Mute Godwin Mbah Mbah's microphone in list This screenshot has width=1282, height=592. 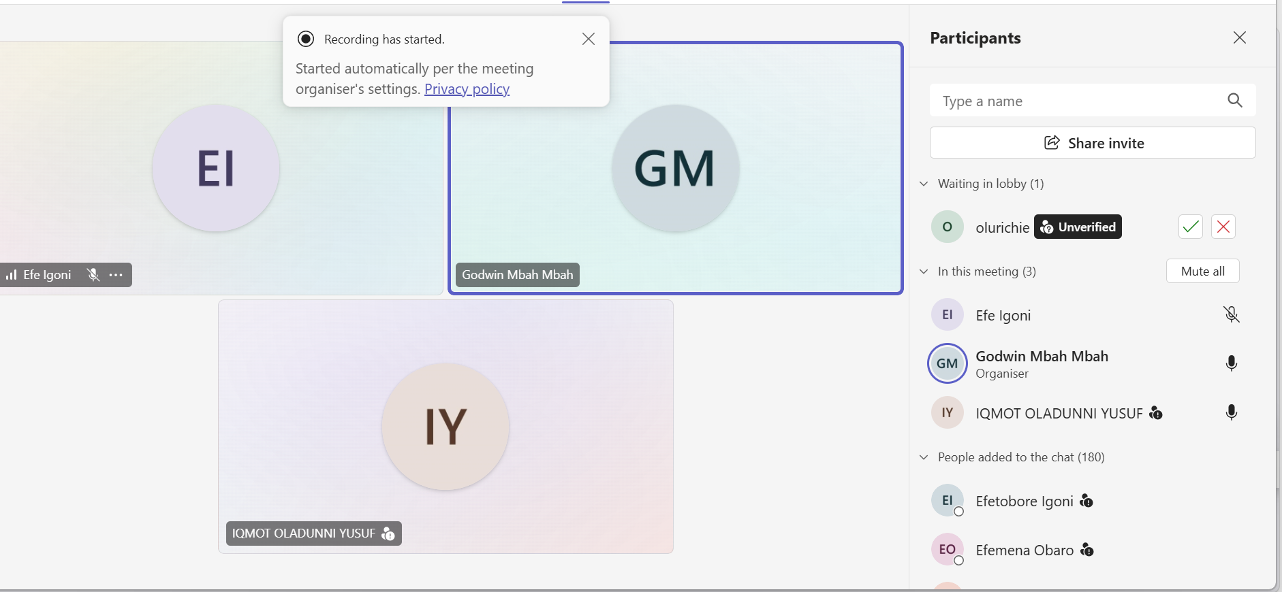[x=1231, y=363]
